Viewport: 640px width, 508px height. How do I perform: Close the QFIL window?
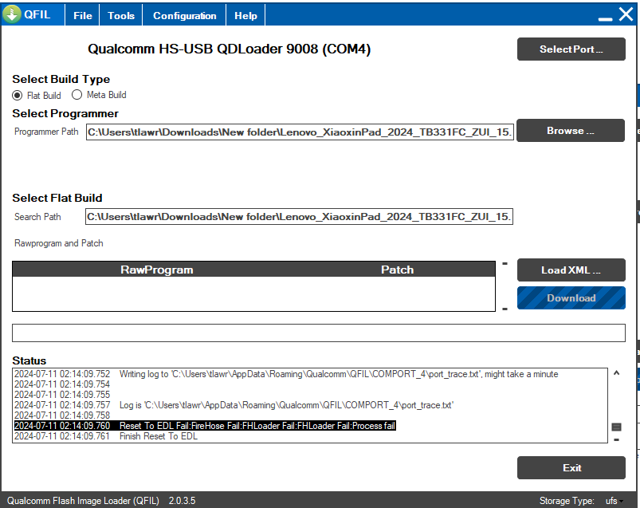pyautogui.click(x=626, y=14)
